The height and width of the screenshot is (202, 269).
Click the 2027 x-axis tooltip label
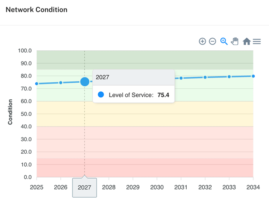pos(84,187)
